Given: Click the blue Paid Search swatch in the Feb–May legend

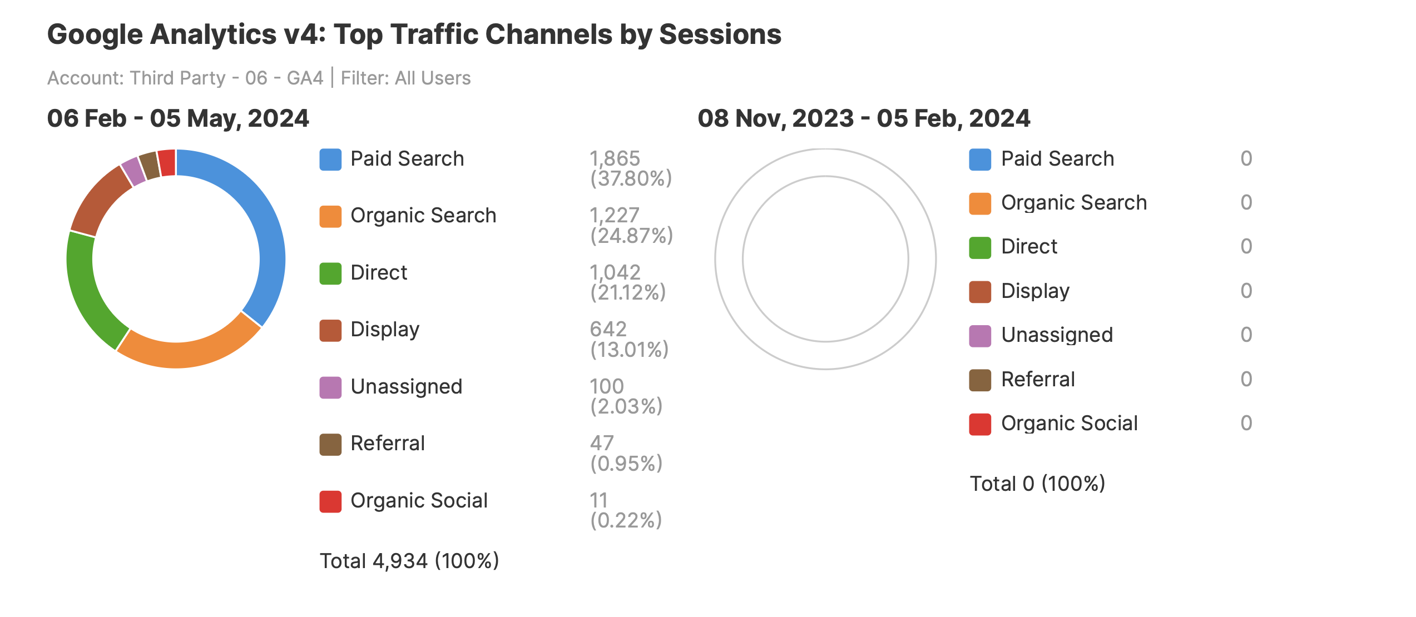Looking at the screenshot, I should 330,160.
